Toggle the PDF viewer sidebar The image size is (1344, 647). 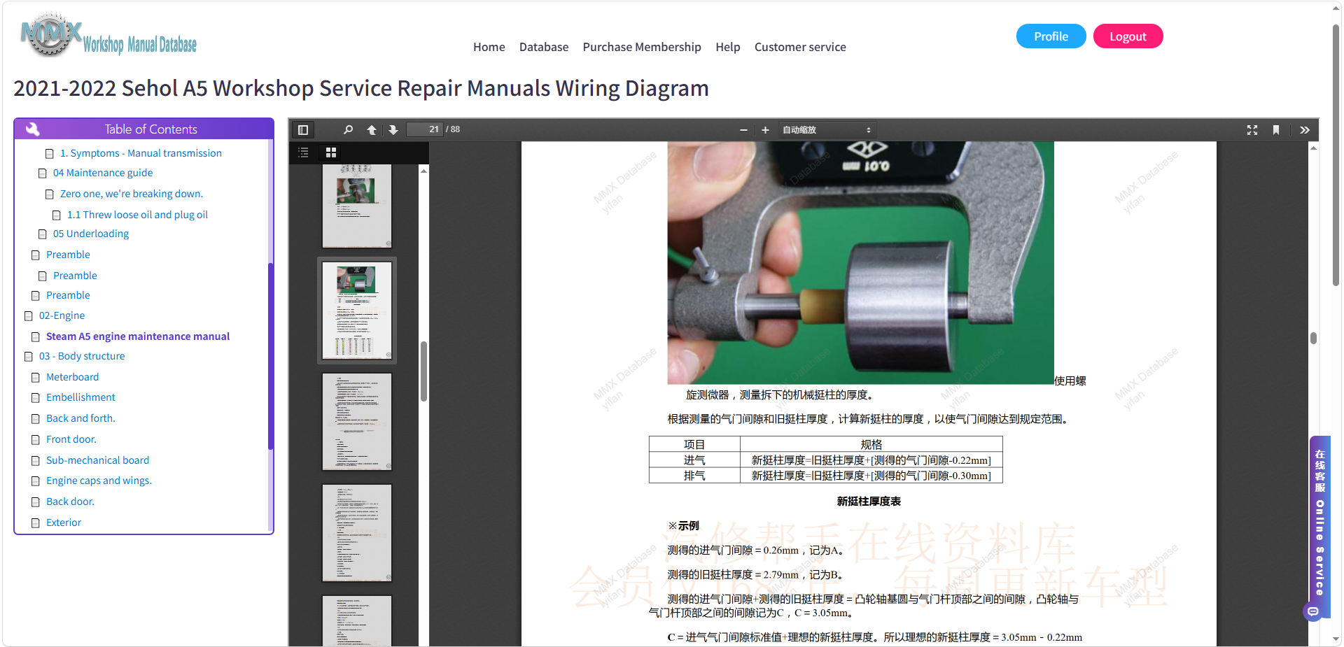[x=303, y=130]
